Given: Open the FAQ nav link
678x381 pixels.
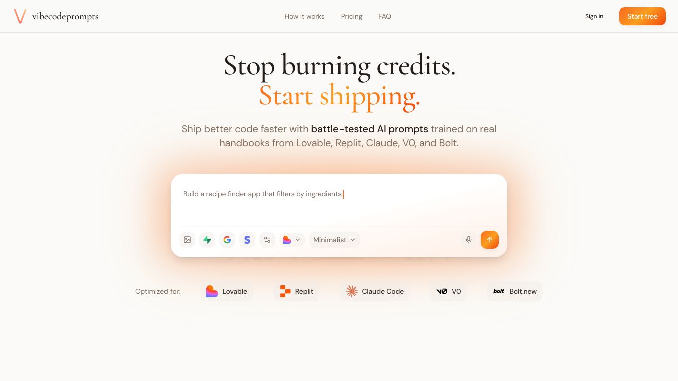Looking at the screenshot, I should coord(385,16).
